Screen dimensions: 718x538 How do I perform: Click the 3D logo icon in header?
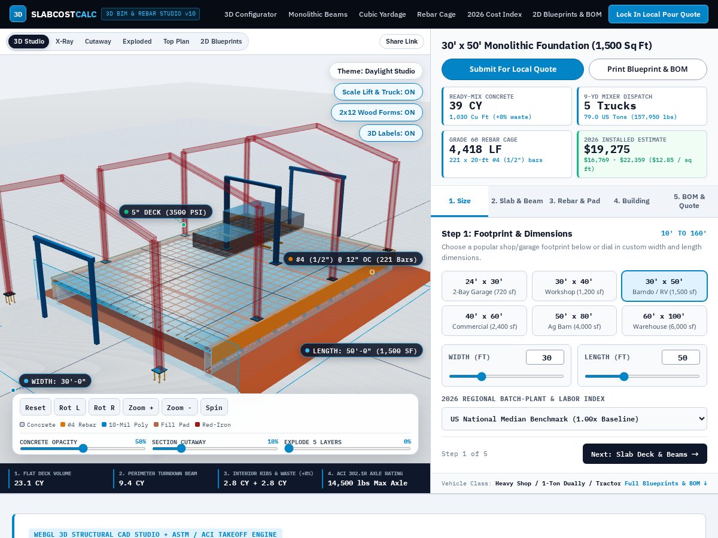(18, 14)
